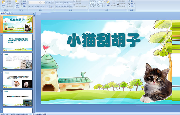Screen dimensions: 180x115
Task: Switch to the Outline (大纲) tab
Action: [x=8, y=13]
